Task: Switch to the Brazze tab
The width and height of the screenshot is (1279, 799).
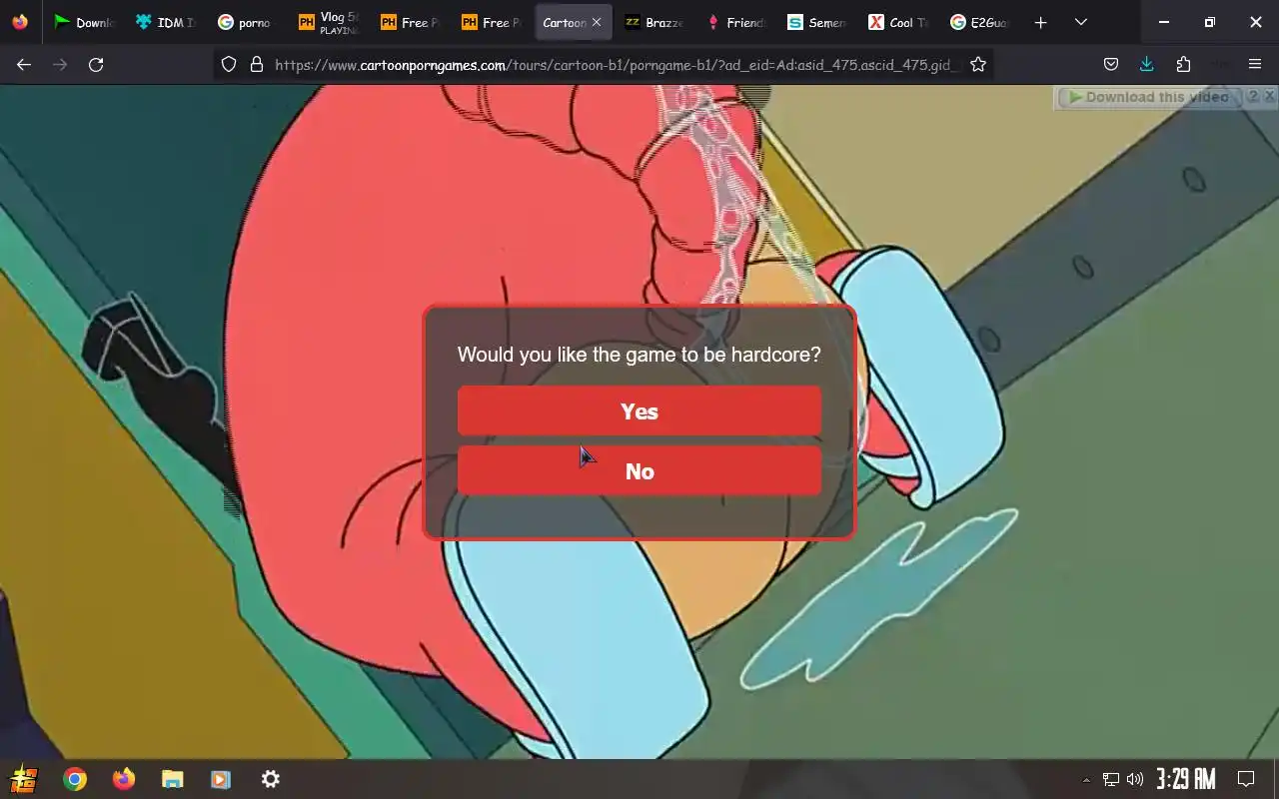Action: (654, 22)
